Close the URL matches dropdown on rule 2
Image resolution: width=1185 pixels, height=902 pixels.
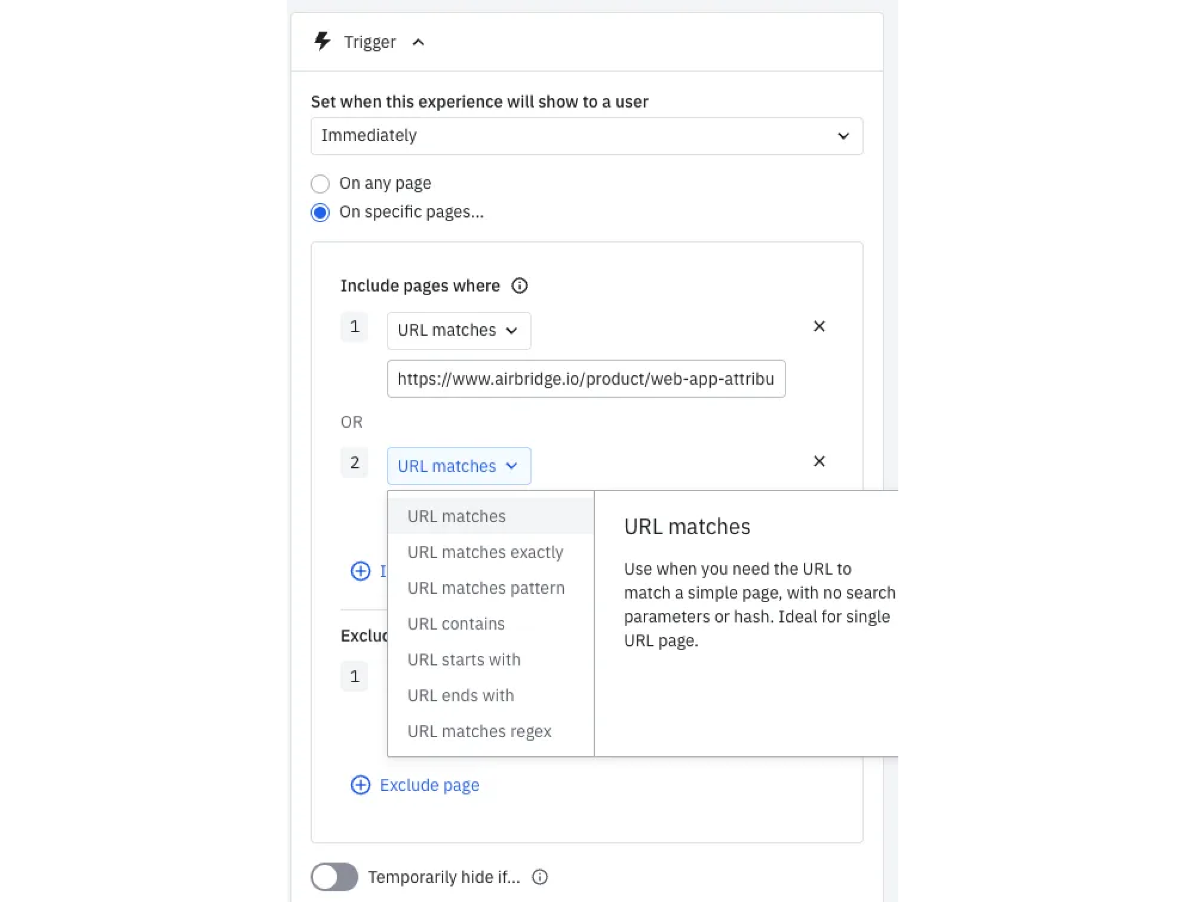pyautogui.click(x=459, y=466)
